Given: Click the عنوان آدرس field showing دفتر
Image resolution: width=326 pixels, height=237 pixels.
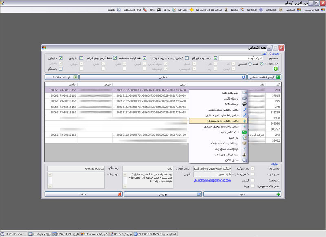Looking at the screenshot, I should pos(148,168).
